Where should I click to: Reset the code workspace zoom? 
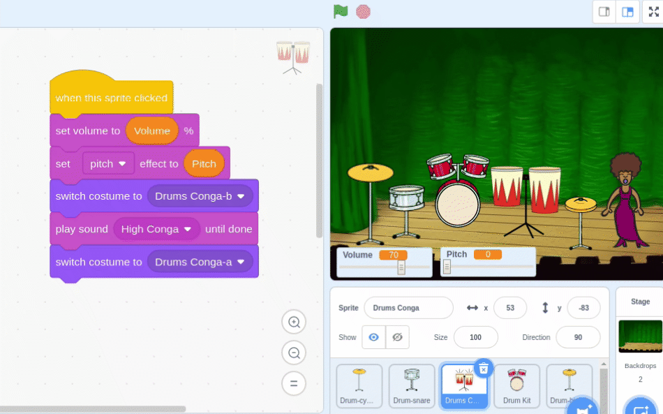(294, 383)
